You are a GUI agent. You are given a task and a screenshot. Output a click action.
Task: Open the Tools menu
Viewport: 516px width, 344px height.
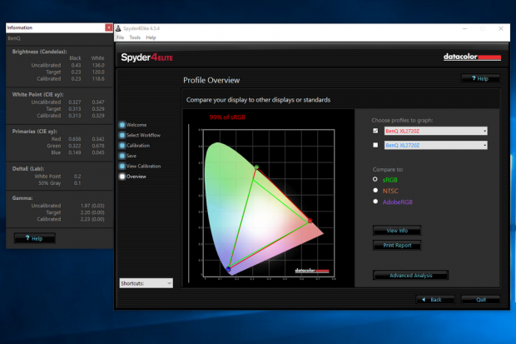click(134, 37)
